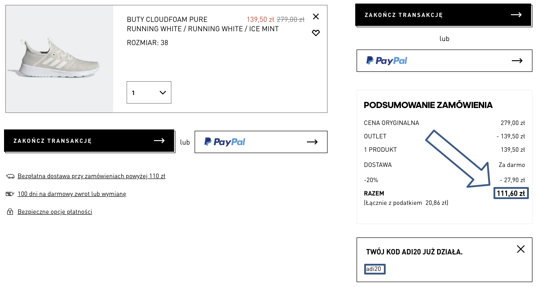Select discounted price 139,50 zł on product
The image size is (536, 287).
click(x=260, y=20)
